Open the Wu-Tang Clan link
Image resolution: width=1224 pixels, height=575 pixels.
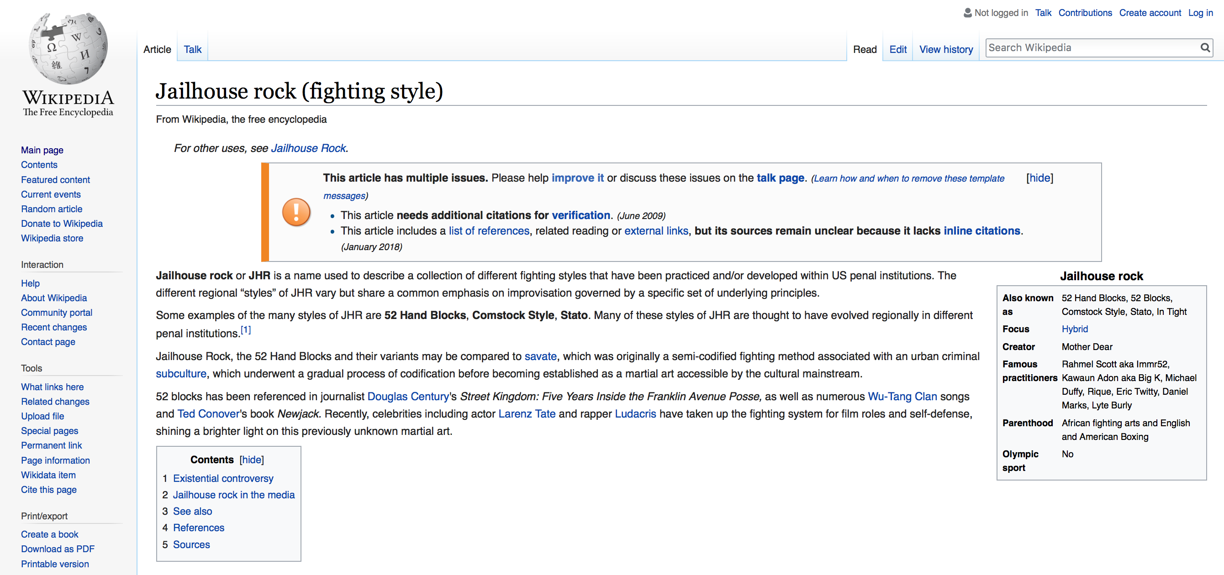(x=902, y=397)
